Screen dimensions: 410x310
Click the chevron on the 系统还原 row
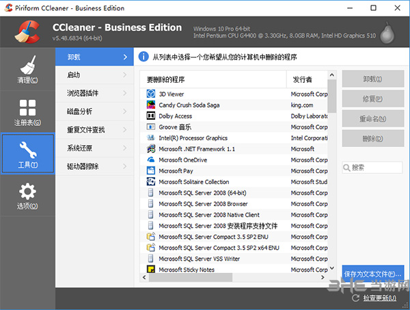(125, 148)
